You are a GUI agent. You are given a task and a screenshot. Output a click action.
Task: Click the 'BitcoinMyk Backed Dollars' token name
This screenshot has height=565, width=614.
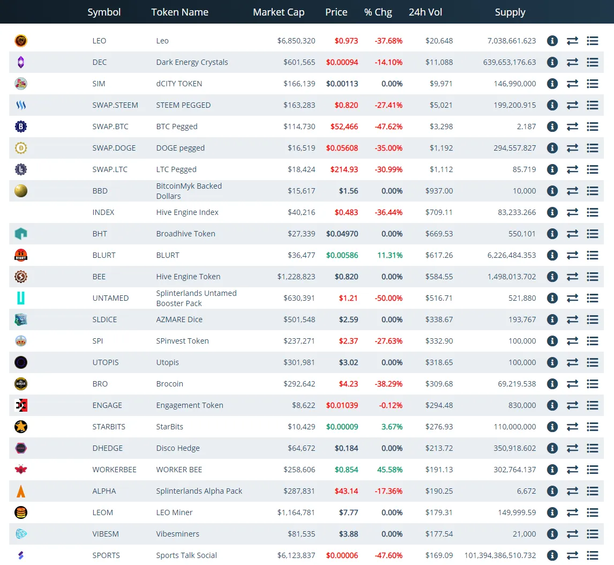189,191
